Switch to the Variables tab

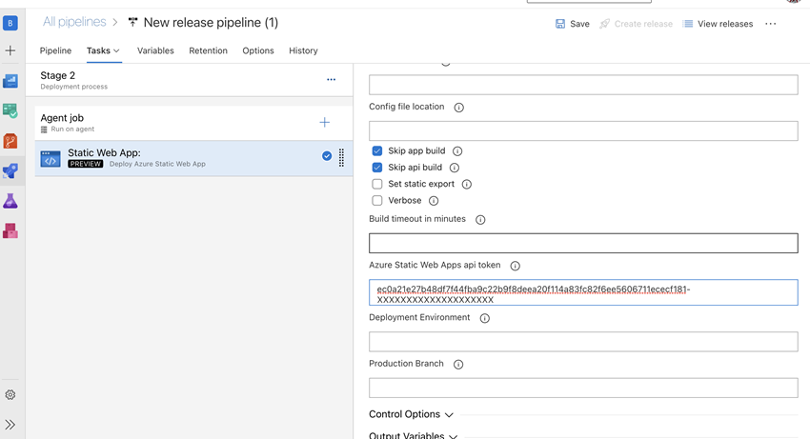point(155,50)
